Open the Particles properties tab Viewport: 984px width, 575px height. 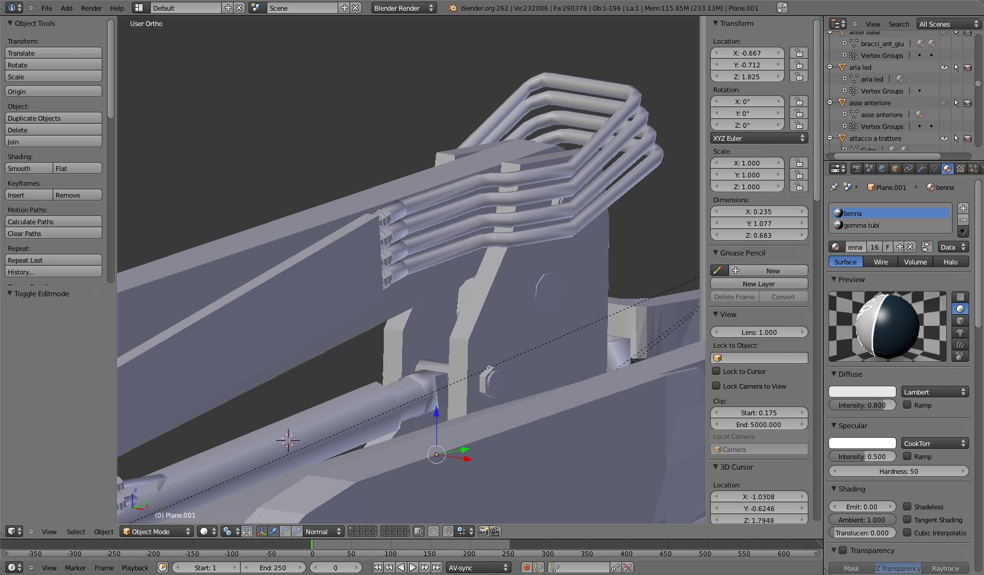pyautogui.click(x=973, y=169)
